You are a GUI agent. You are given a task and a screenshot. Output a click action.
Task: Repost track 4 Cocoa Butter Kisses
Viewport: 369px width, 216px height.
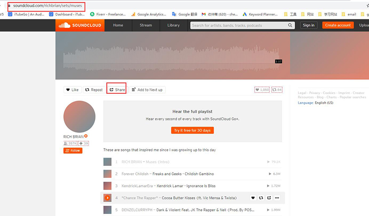click(x=261, y=198)
